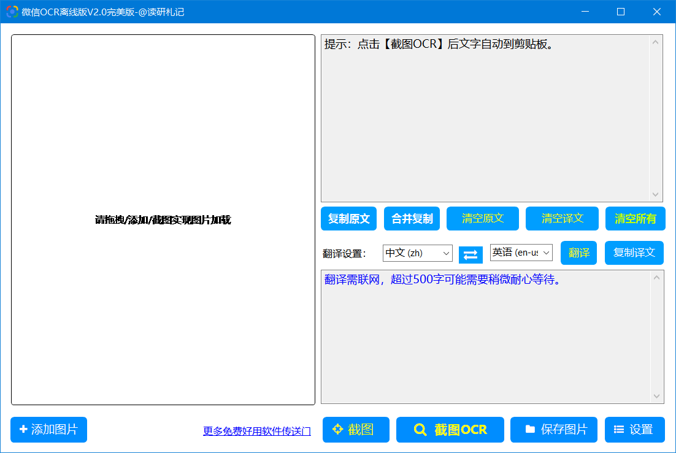This screenshot has width=676, height=453.
Task: Close the 微信OCR window
Action: (656, 12)
